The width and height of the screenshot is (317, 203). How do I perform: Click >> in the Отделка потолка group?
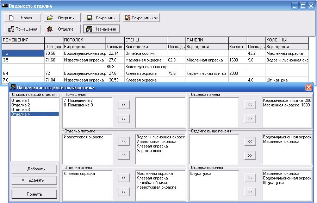(x=123, y=155)
